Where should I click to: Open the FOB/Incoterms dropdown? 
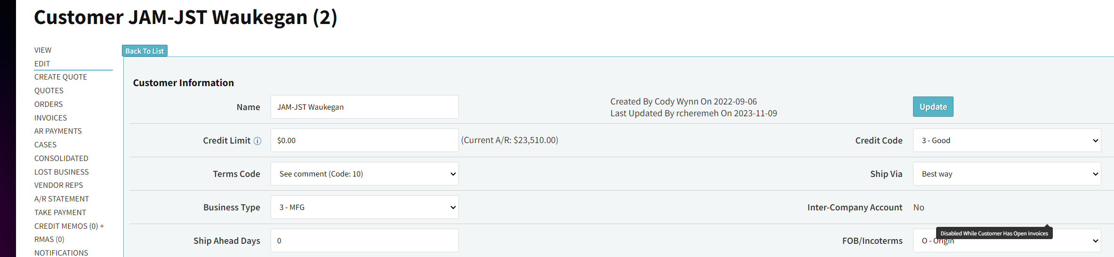(1007, 241)
